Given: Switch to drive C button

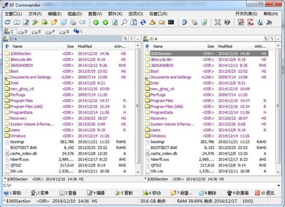Looking at the screenshot, I should [9, 31].
